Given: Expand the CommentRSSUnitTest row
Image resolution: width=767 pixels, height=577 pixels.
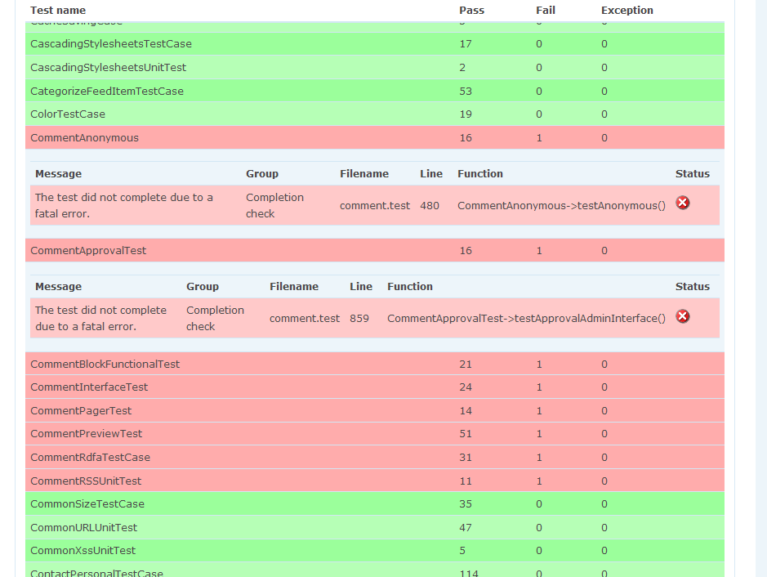Looking at the screenshot, I should [375, 481].
